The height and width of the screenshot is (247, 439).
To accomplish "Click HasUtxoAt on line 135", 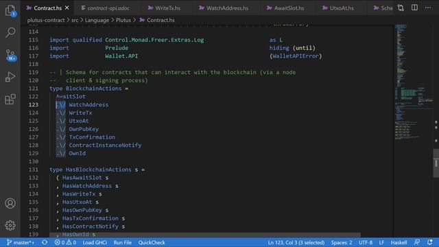I will coord(78,202).
